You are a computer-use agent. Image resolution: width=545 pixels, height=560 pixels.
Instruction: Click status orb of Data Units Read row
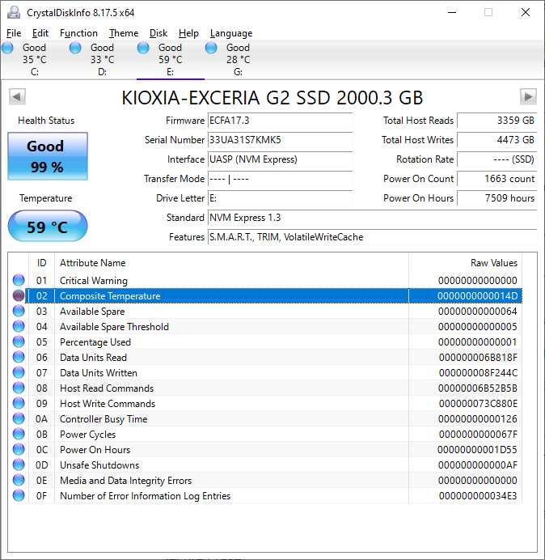pyautogui.click(x=19, y=357)
